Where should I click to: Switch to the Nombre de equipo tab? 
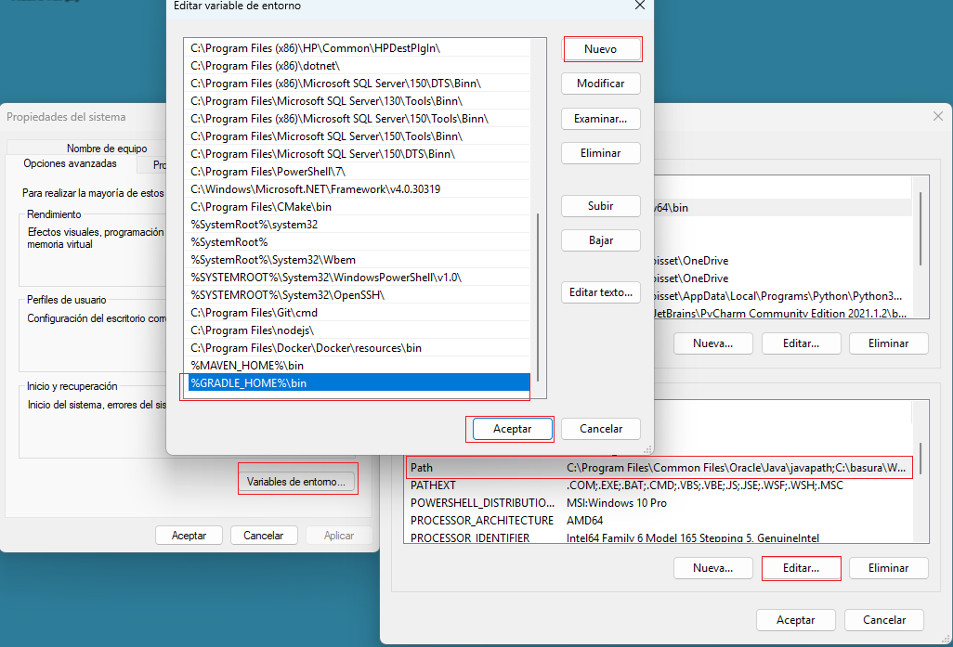107,149
